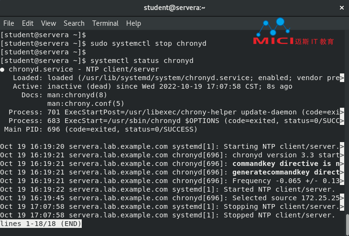
Task: Click the truncation marker on the Loaded line
Action: click(342, 78)
